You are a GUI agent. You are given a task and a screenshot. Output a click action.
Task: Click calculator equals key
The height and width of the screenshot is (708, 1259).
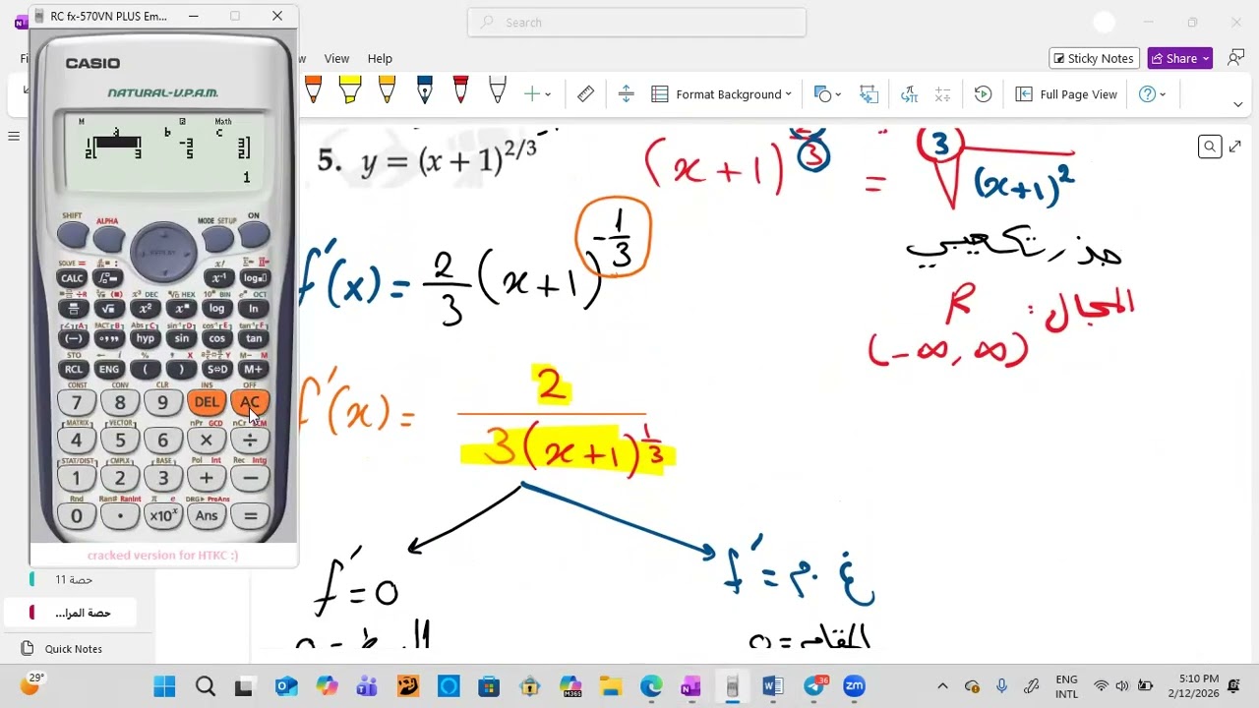point(250,516)
